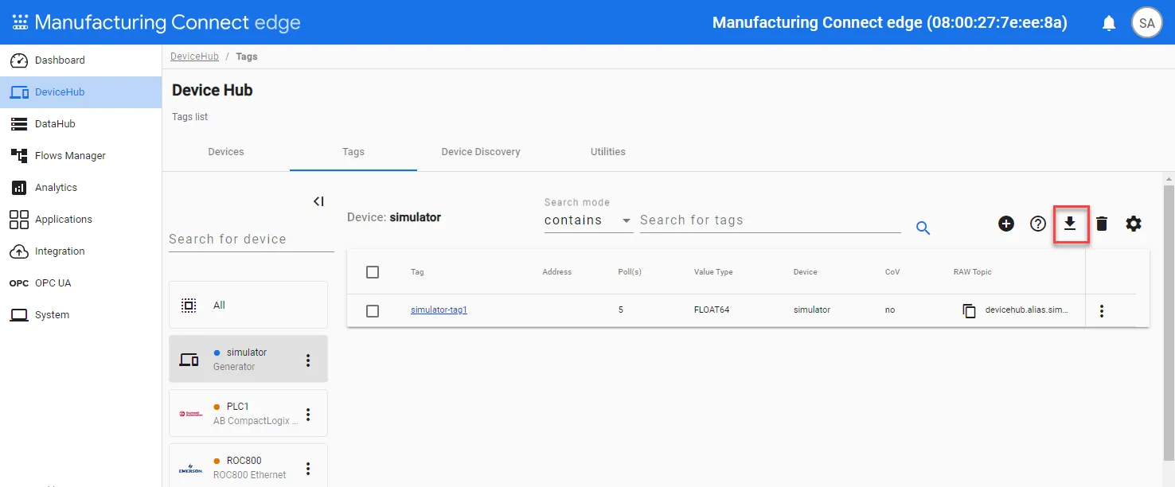Switch to the Devices tab

(226, 152)
